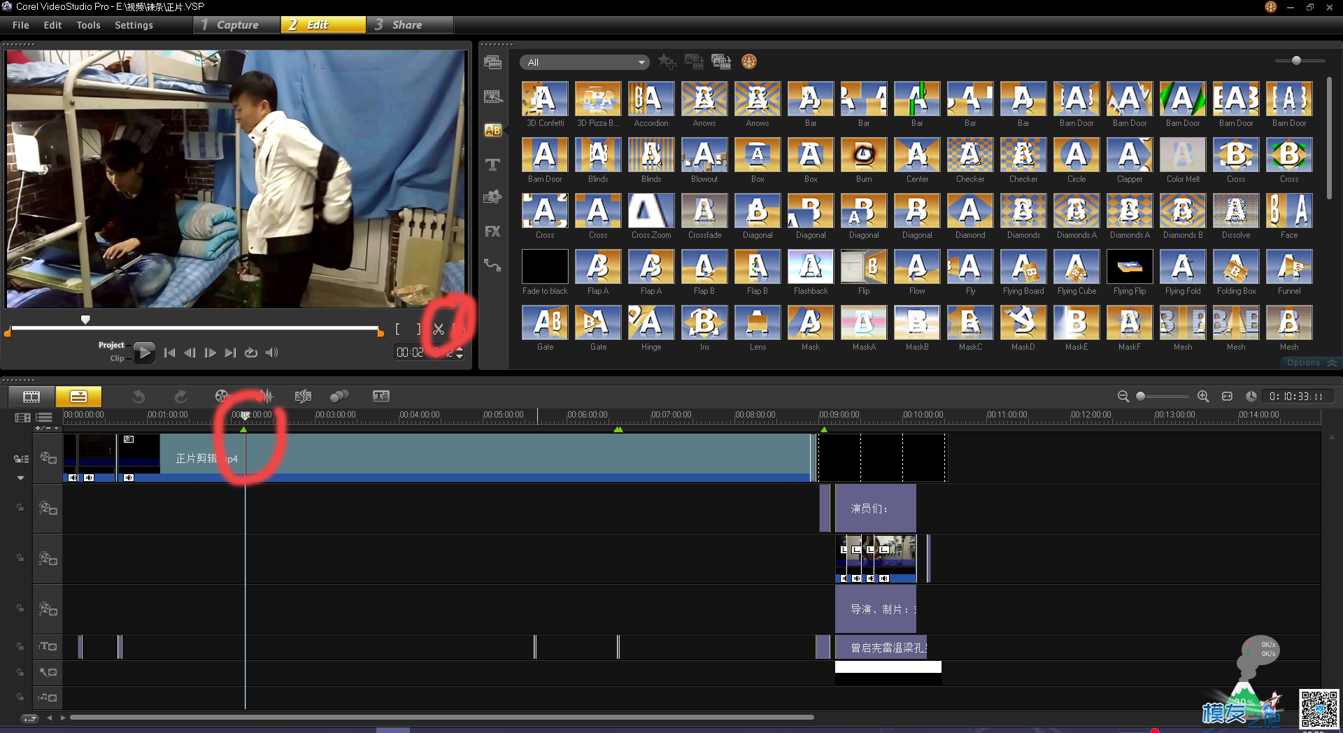The height and width of the screenshot is (733, 1343).
Task: Expand the ripple editing options arrow
Action: 20,478
